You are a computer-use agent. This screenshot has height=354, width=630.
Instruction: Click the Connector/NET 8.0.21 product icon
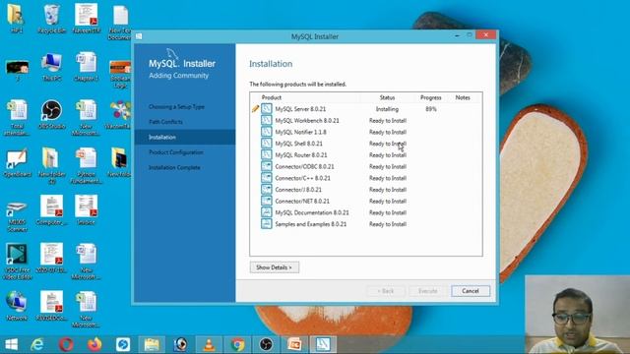click(x=267, y=201)
